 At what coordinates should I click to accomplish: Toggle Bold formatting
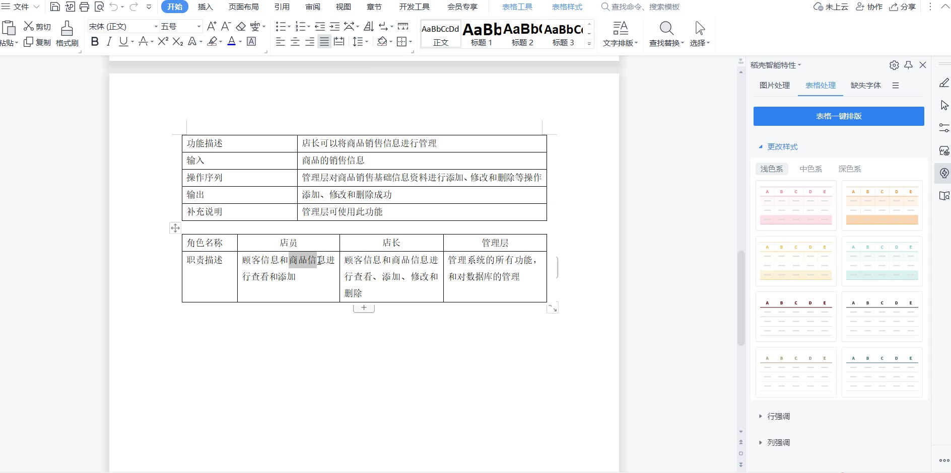coord(95,42)
